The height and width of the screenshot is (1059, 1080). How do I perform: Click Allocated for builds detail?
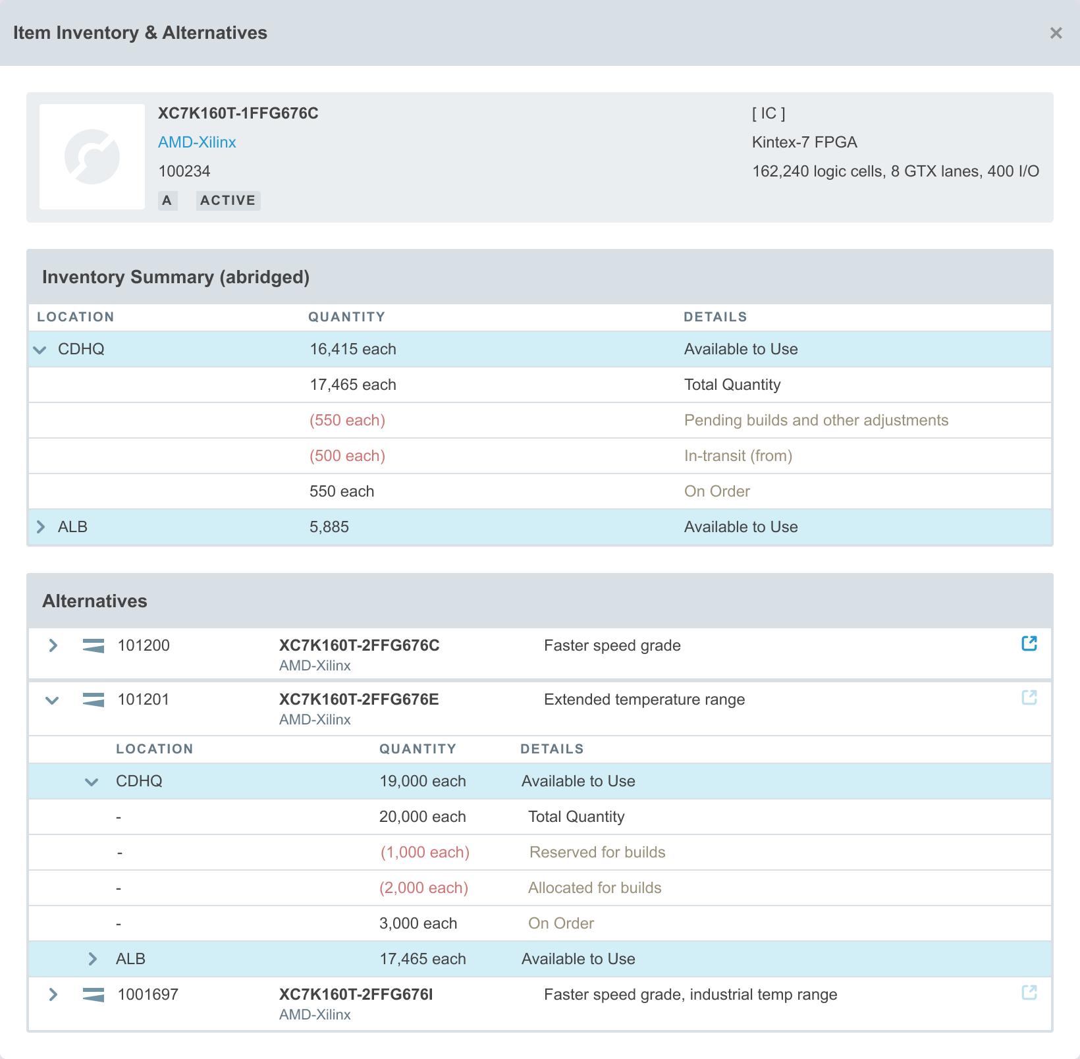click(595, 888)
